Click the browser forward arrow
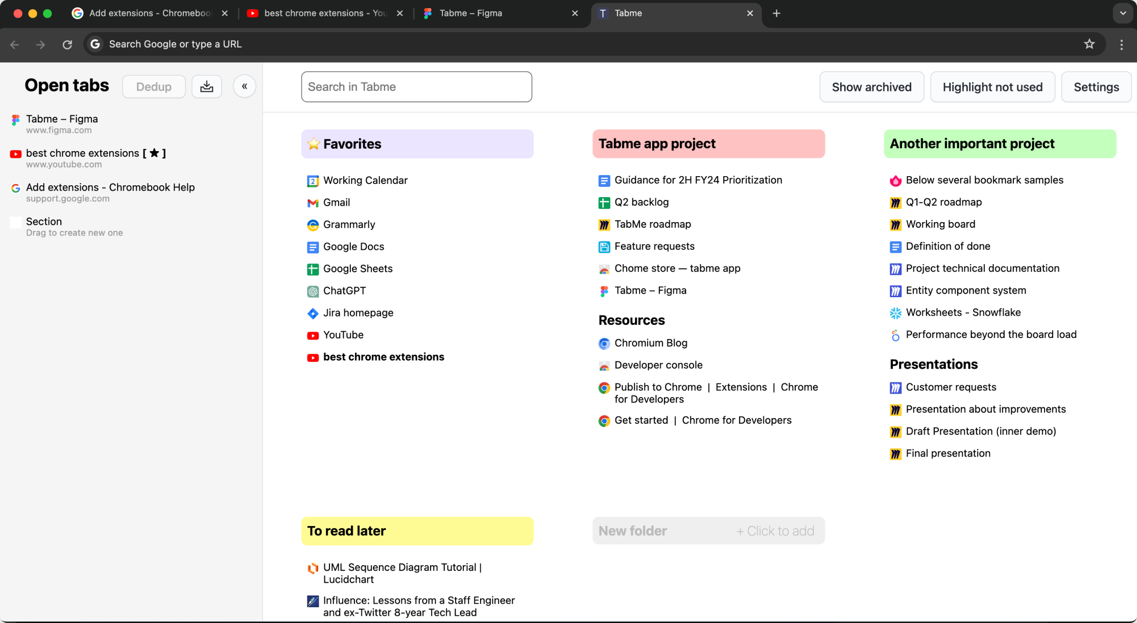This screenshot has width=1137, height=623. (x=41, y=44)
